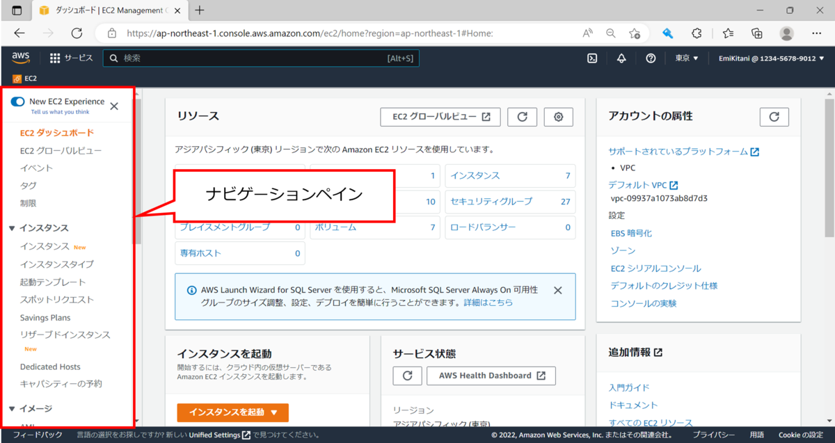Refresh the リソース panel
Image resolution: width=835 pixels, height=443 pixels.
[x=522, y=117]
